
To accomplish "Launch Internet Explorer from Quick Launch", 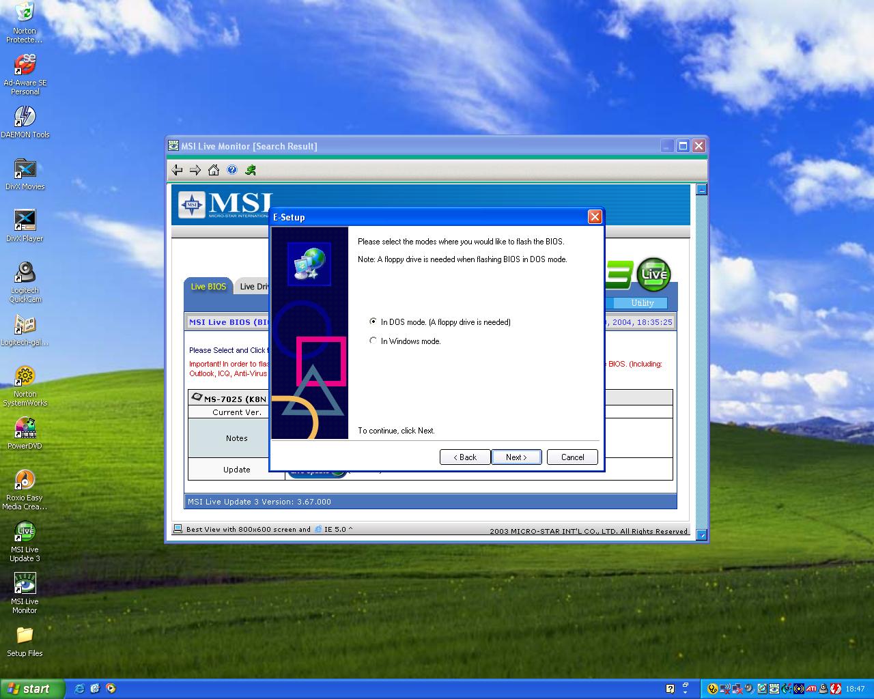I will [x=79, y=688].
